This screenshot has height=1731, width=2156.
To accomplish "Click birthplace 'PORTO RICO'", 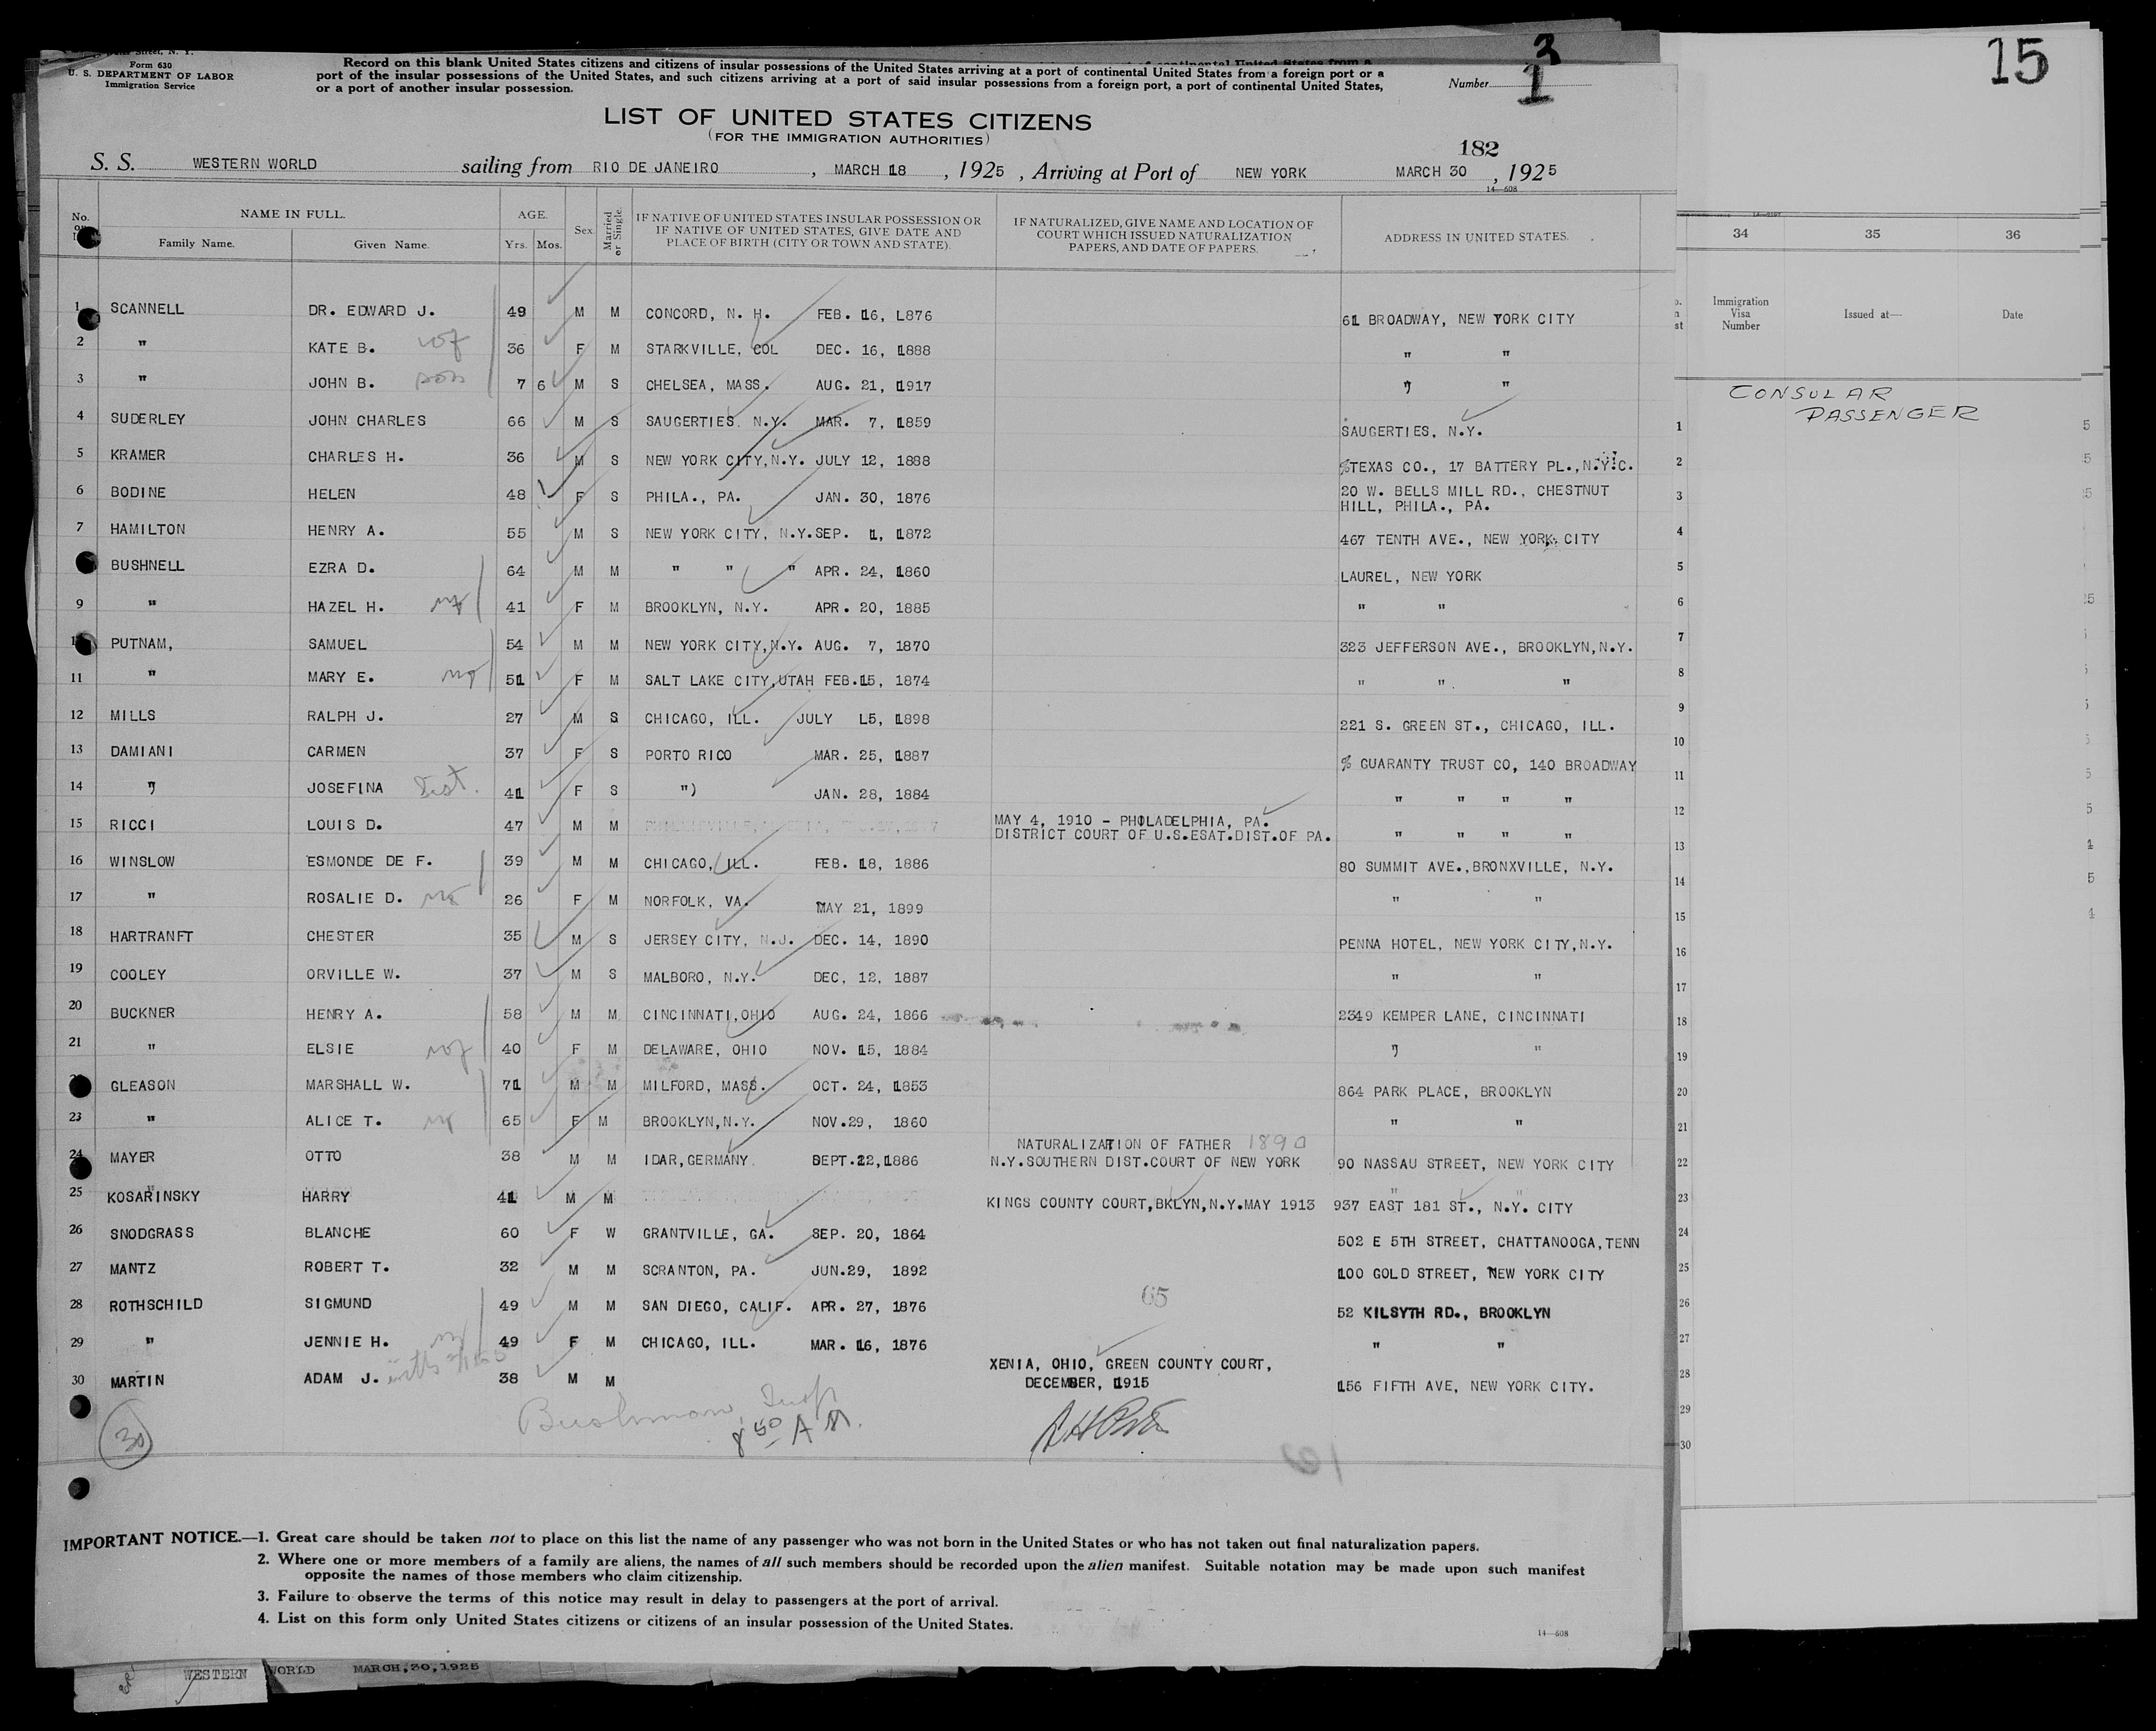I will (x=688, y=756).
